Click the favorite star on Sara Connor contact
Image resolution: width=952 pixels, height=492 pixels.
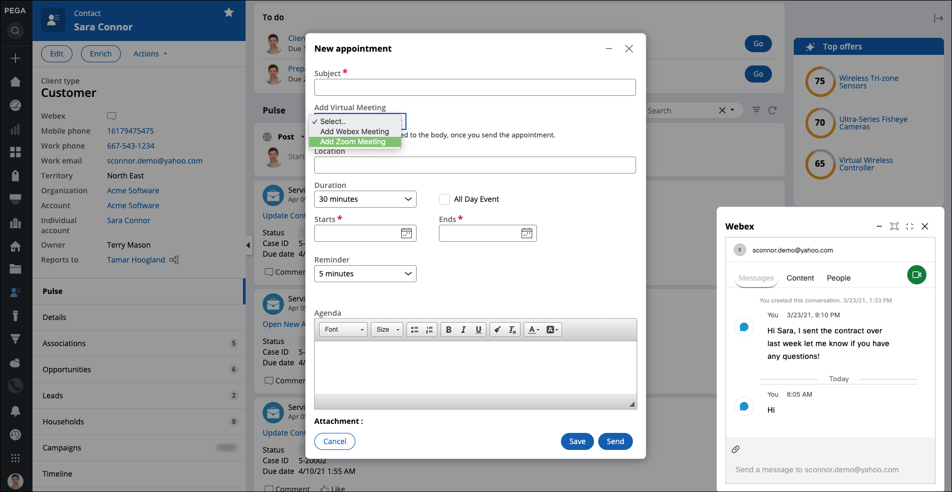pyautogui.click(x=229, y=12)
